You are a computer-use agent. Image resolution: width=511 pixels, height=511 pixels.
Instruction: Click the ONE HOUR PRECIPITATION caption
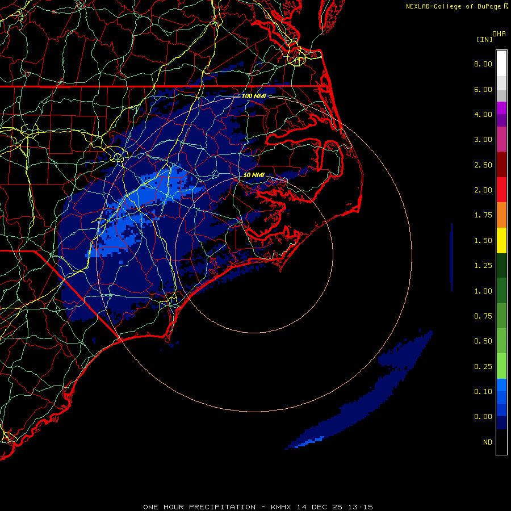tap(199, 507)
